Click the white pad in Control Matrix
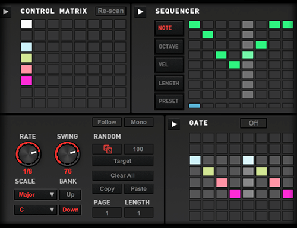297x228 pixels. coord(27,24)
